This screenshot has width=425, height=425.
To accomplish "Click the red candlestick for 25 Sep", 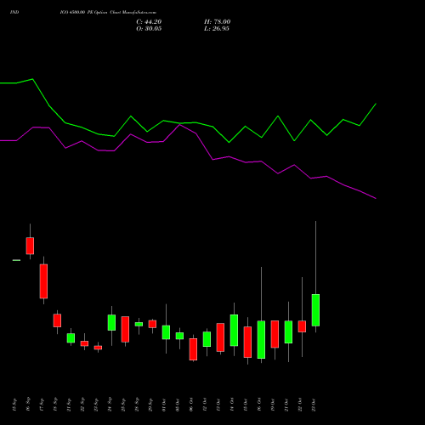I will click(125, 329).
